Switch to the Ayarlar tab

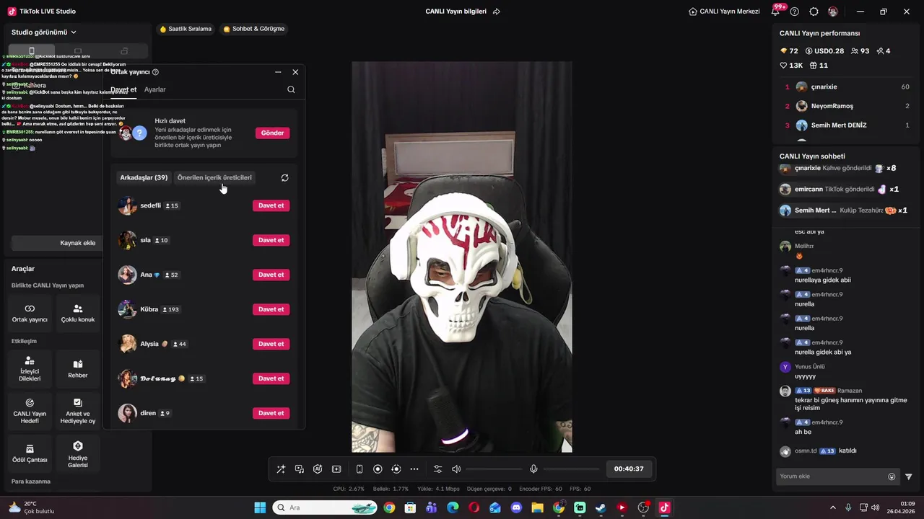click(155, 90)
